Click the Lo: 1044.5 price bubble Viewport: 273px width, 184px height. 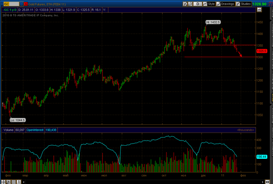(17, 120)
